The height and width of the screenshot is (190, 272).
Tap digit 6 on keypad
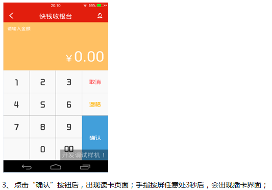click(69, 104)
